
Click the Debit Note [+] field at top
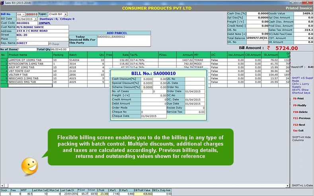tap(257, 34)
